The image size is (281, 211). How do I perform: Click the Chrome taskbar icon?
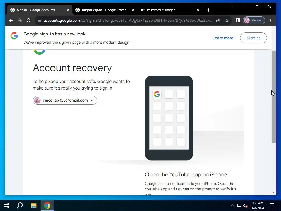tap(47, 206)
